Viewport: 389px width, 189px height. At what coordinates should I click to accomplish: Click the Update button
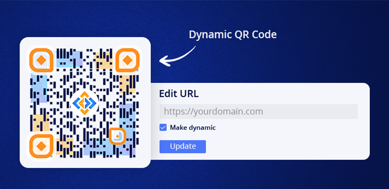pyautogui.click(x=183, y=146)
